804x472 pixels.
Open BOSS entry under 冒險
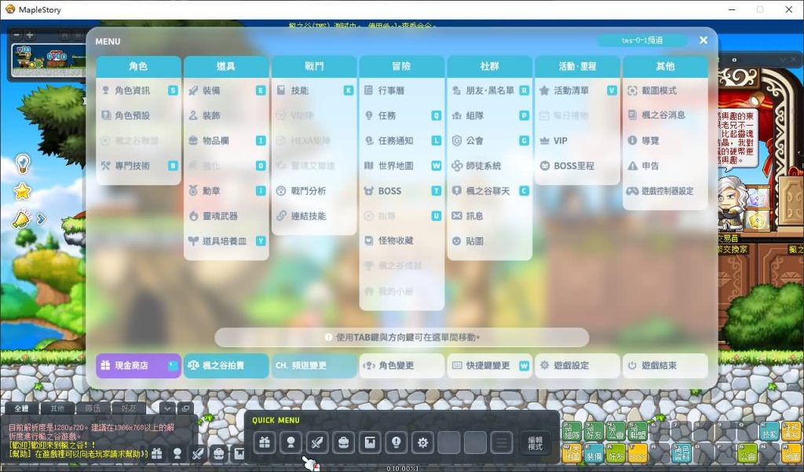pyautogui.click(x=401, y=191)
